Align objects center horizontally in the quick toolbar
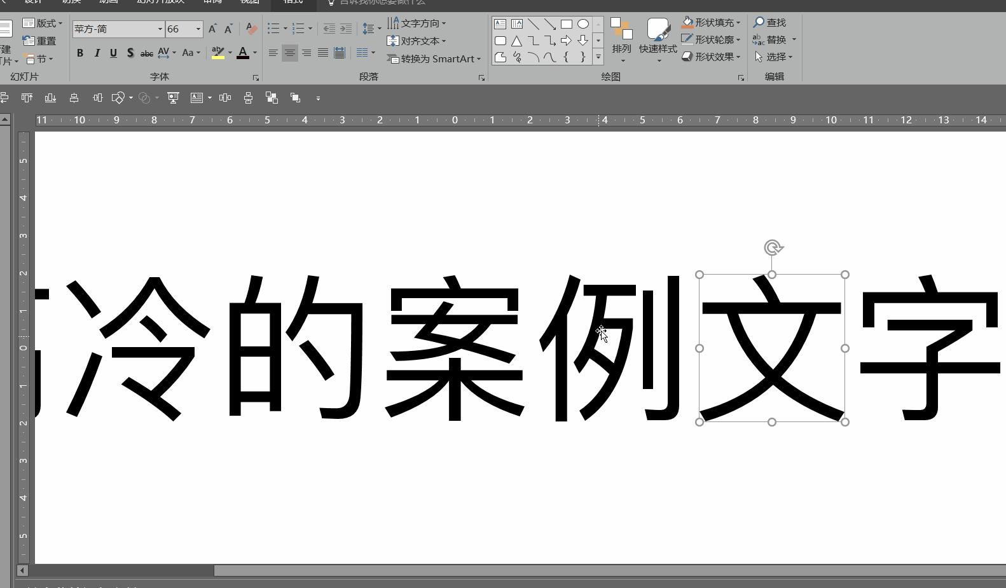The width and height of the screenshot is (1006, 588). point(74,98)
